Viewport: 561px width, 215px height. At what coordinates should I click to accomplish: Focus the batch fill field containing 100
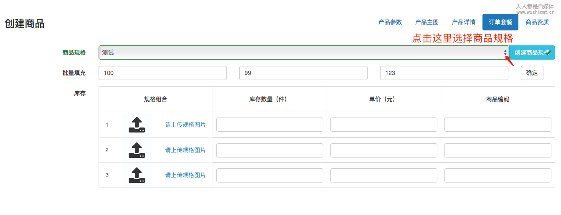click(162, 73)
